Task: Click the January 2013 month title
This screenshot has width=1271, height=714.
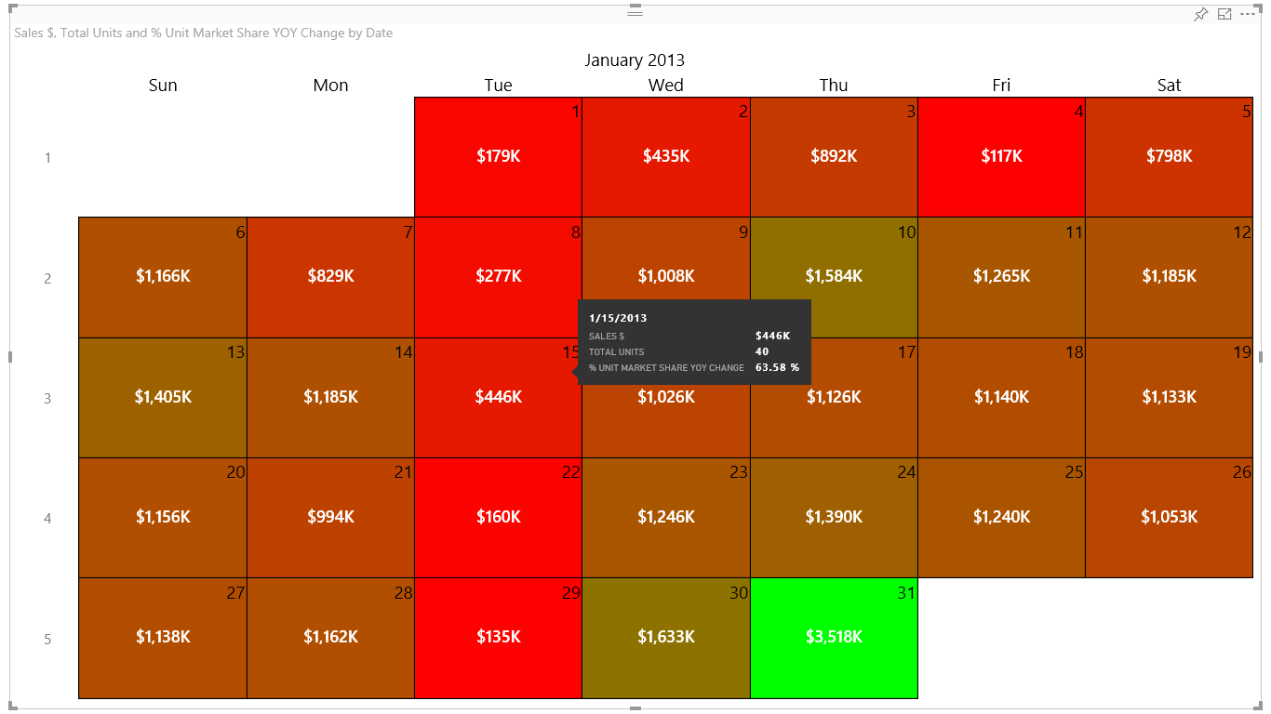Action: (x=635, y=60)
